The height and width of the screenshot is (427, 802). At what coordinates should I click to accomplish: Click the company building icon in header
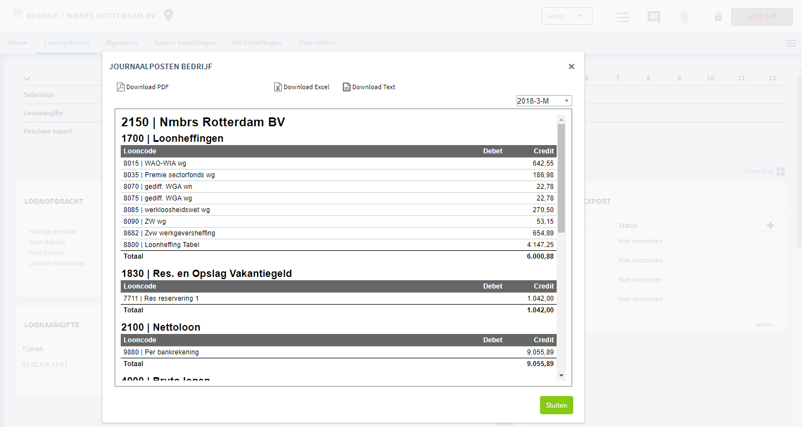(18, 13)
